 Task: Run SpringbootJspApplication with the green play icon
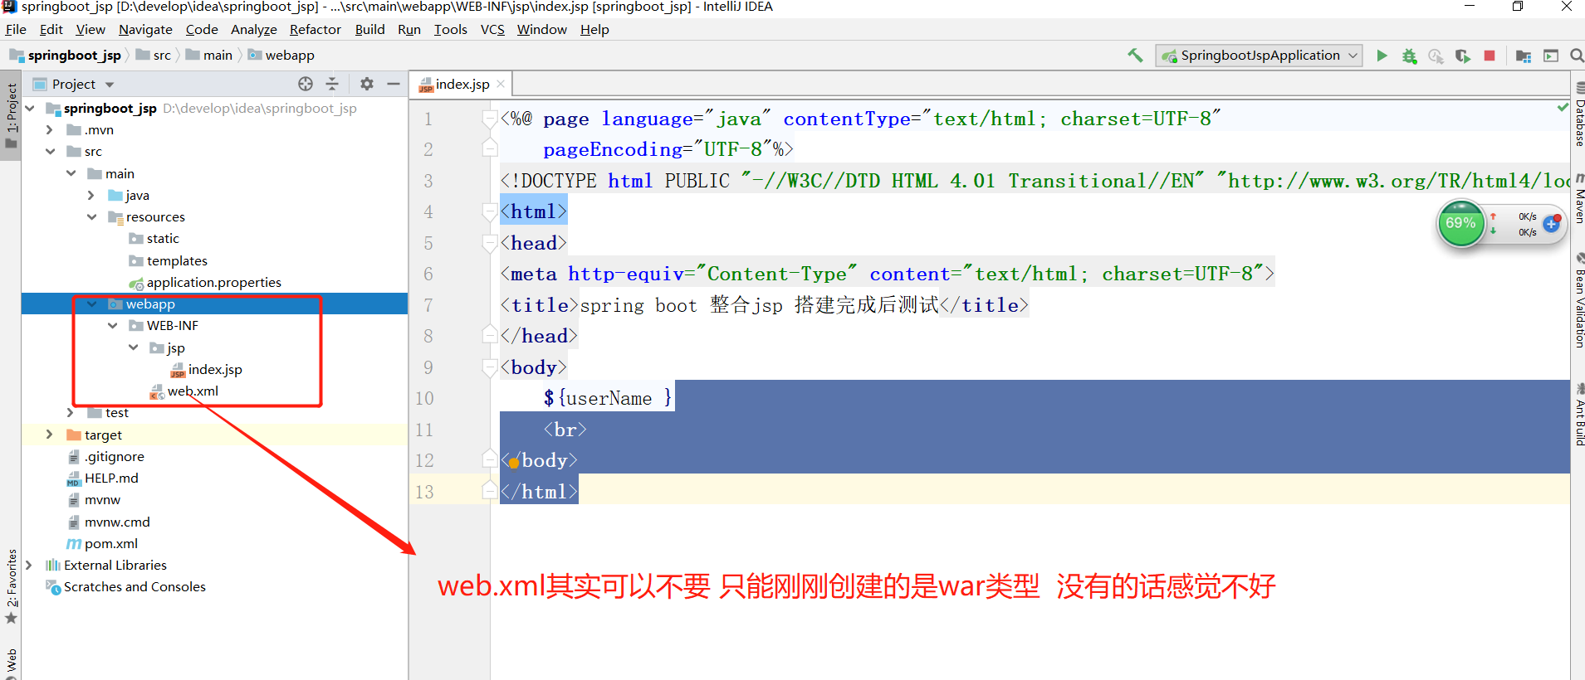(1382, 56)
